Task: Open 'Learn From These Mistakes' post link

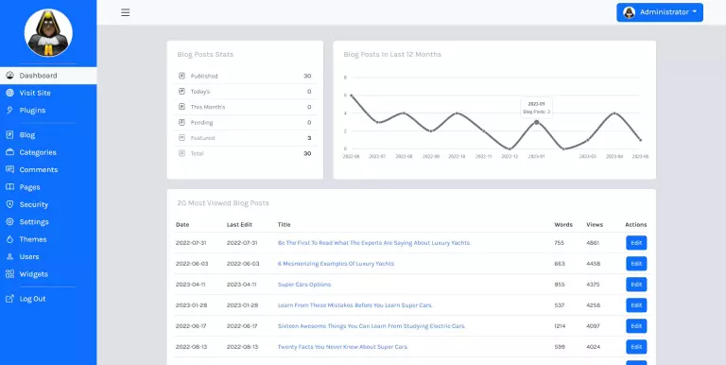Action: point(355,305)
